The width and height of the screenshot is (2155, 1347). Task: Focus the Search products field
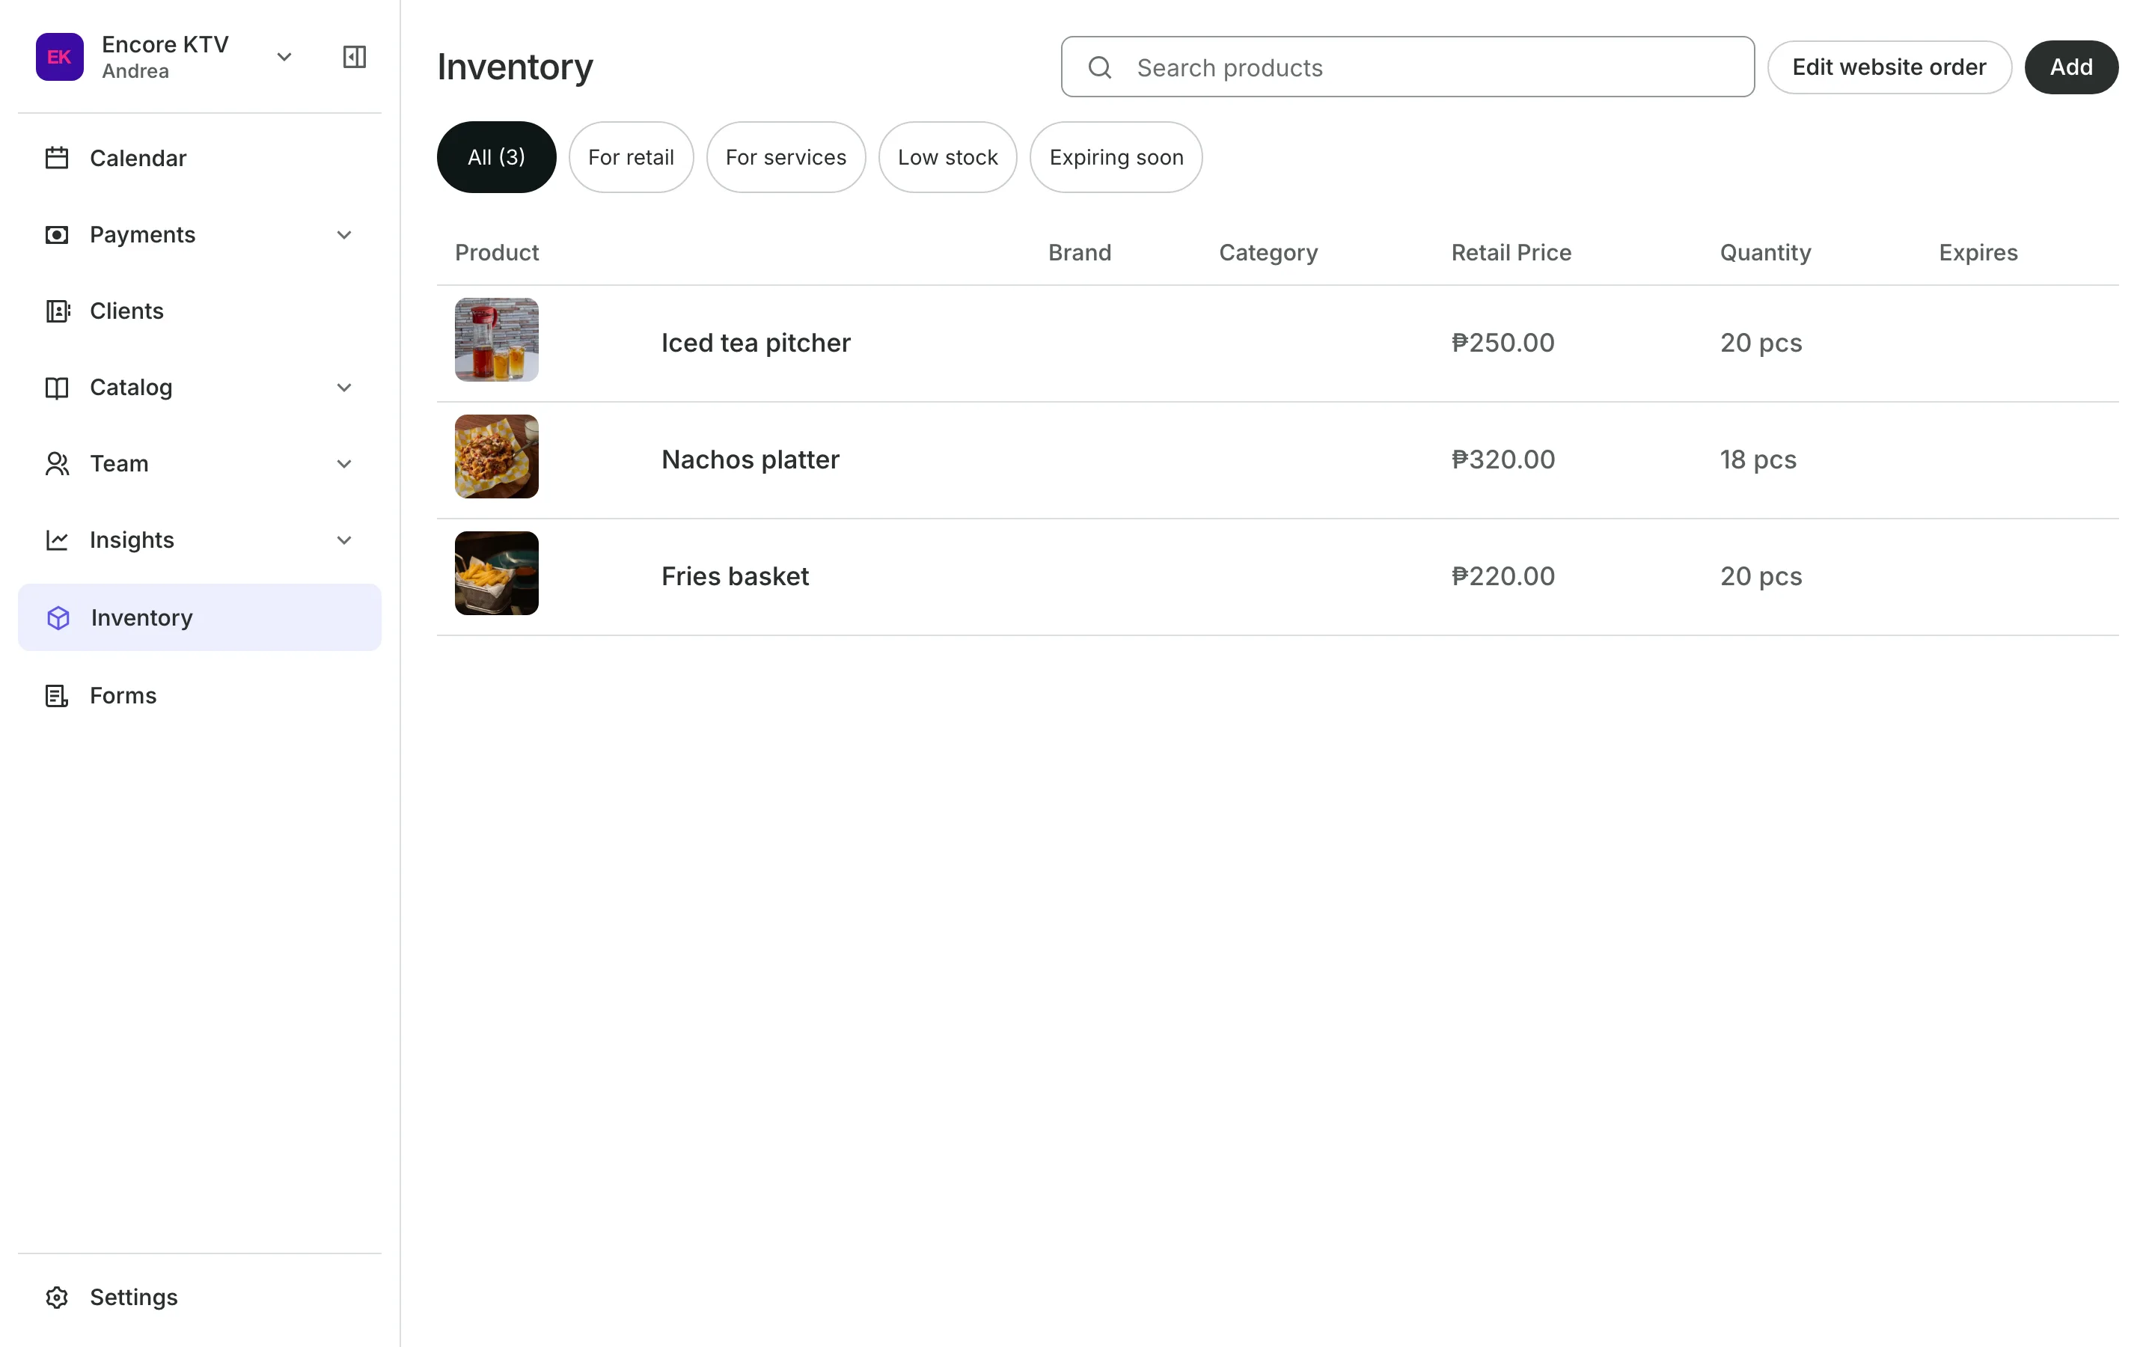[1407, 67]
